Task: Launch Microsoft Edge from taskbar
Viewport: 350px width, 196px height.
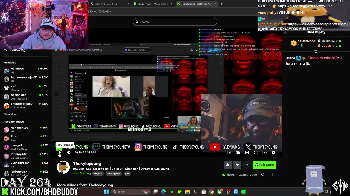Action: [164, 192]
